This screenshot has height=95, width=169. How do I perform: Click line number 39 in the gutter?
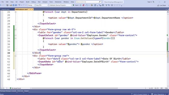click(8, 53)
